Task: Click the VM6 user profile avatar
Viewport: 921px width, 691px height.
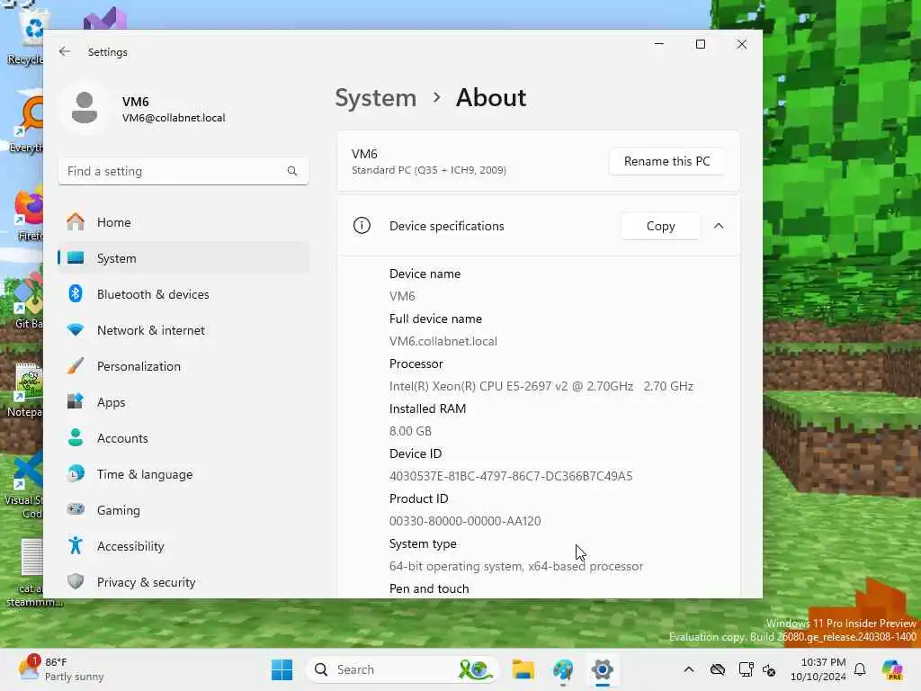Action: coord(85,108)
